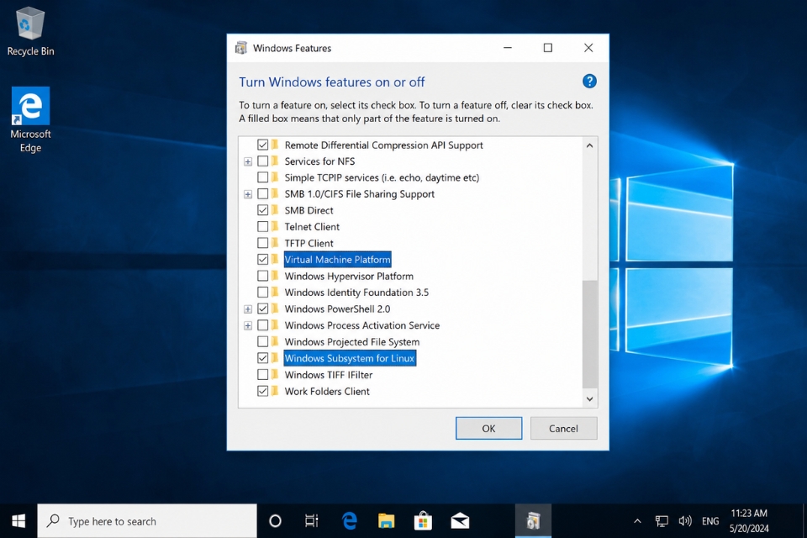The image size is (807, 538).
Task: Select the Virtual Machine Platform label
Action: [338, 260]
